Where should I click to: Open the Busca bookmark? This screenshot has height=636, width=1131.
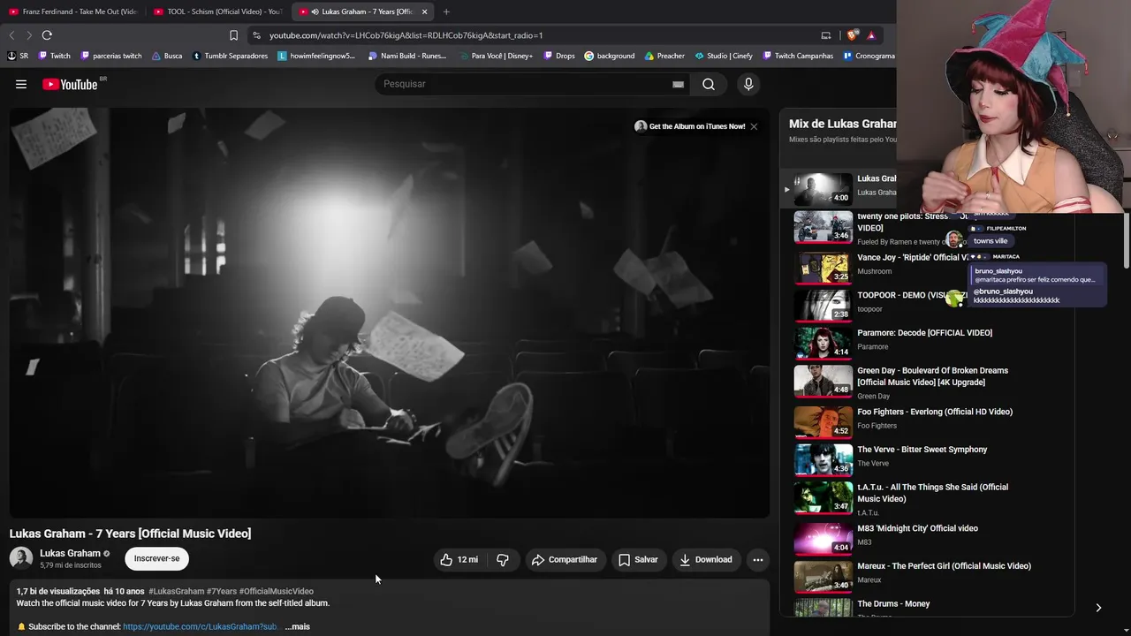click(167, 56)
